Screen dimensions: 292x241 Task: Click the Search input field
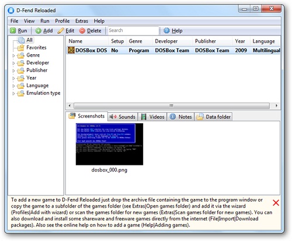pos(133,30)
